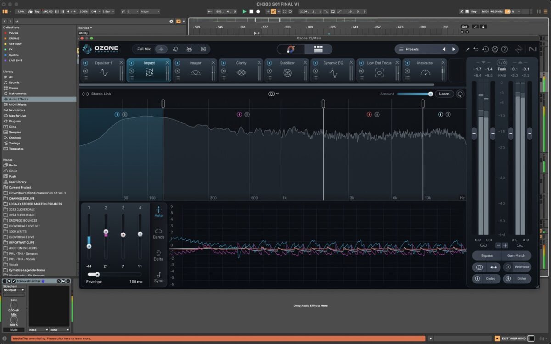551x344 pixels.
Task: Expand the channel mode dropdown above spectrum
Action: (273, 94)
